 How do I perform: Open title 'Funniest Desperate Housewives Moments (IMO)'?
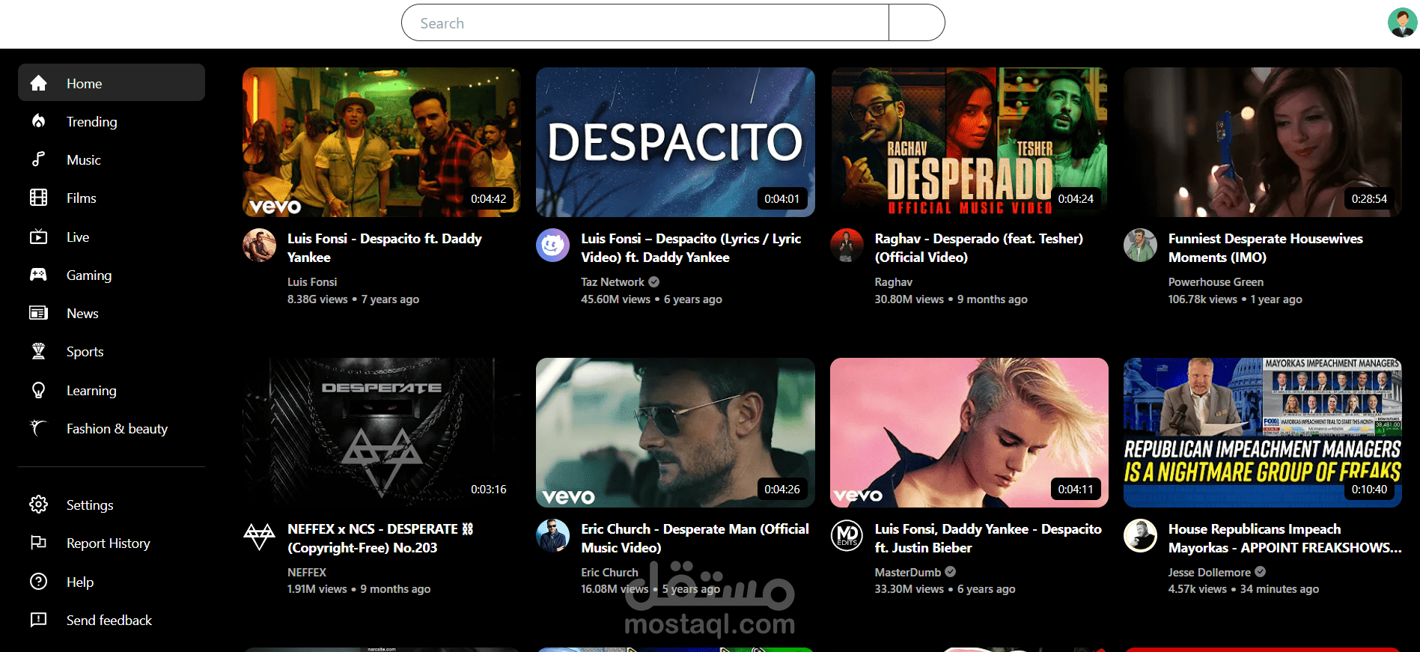pos(1266,248)
